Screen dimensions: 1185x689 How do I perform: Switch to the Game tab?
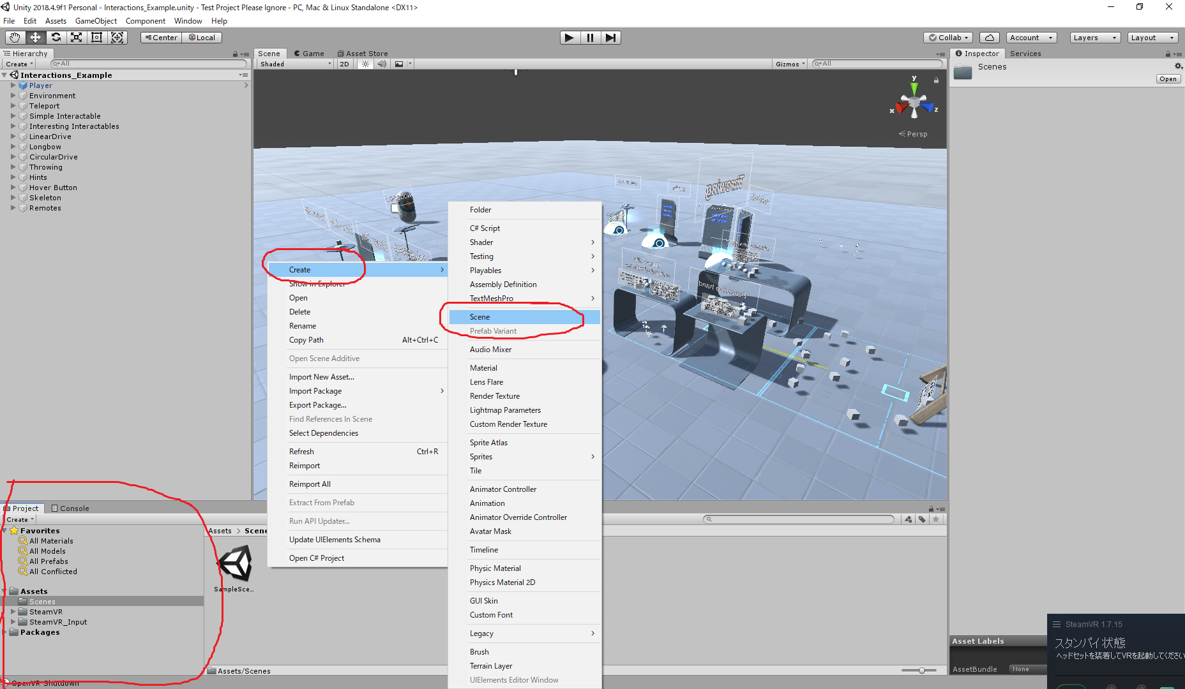310,53
